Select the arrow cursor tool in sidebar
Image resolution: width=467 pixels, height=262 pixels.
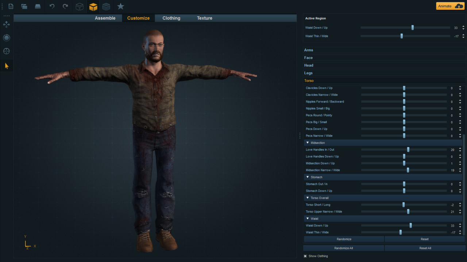[6, 65]
